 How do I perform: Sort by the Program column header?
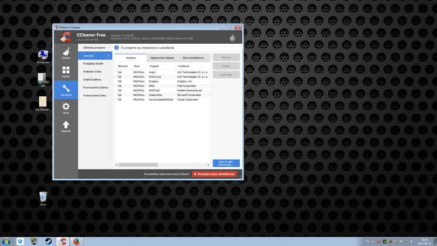point(161,66)
